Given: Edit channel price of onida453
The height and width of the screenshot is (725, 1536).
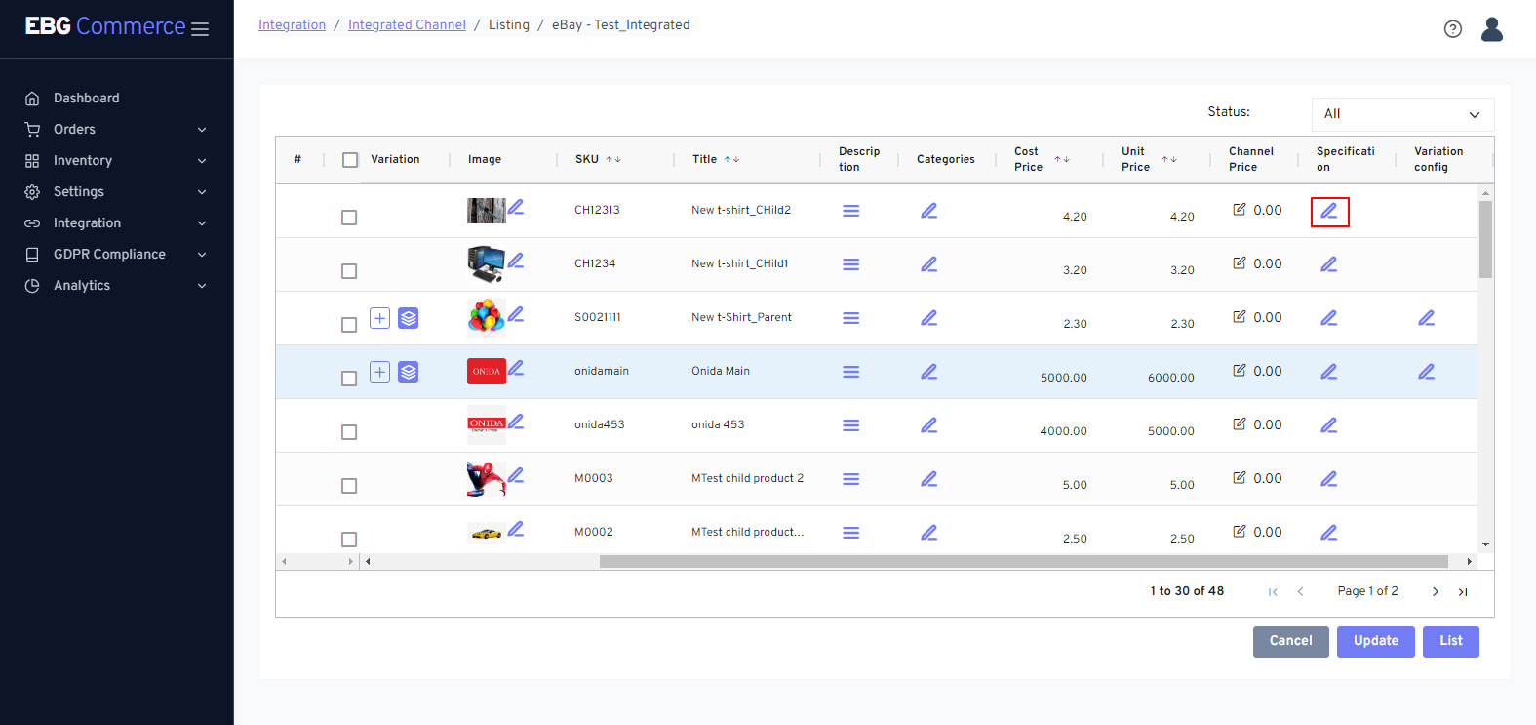Looking at the screenshot, I should click(1240, 424).
